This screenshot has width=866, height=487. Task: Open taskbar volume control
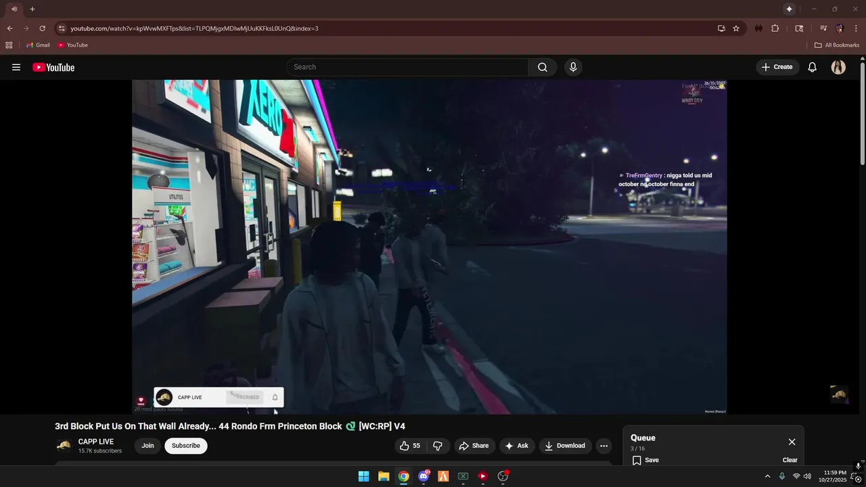(x=807, y=476)
